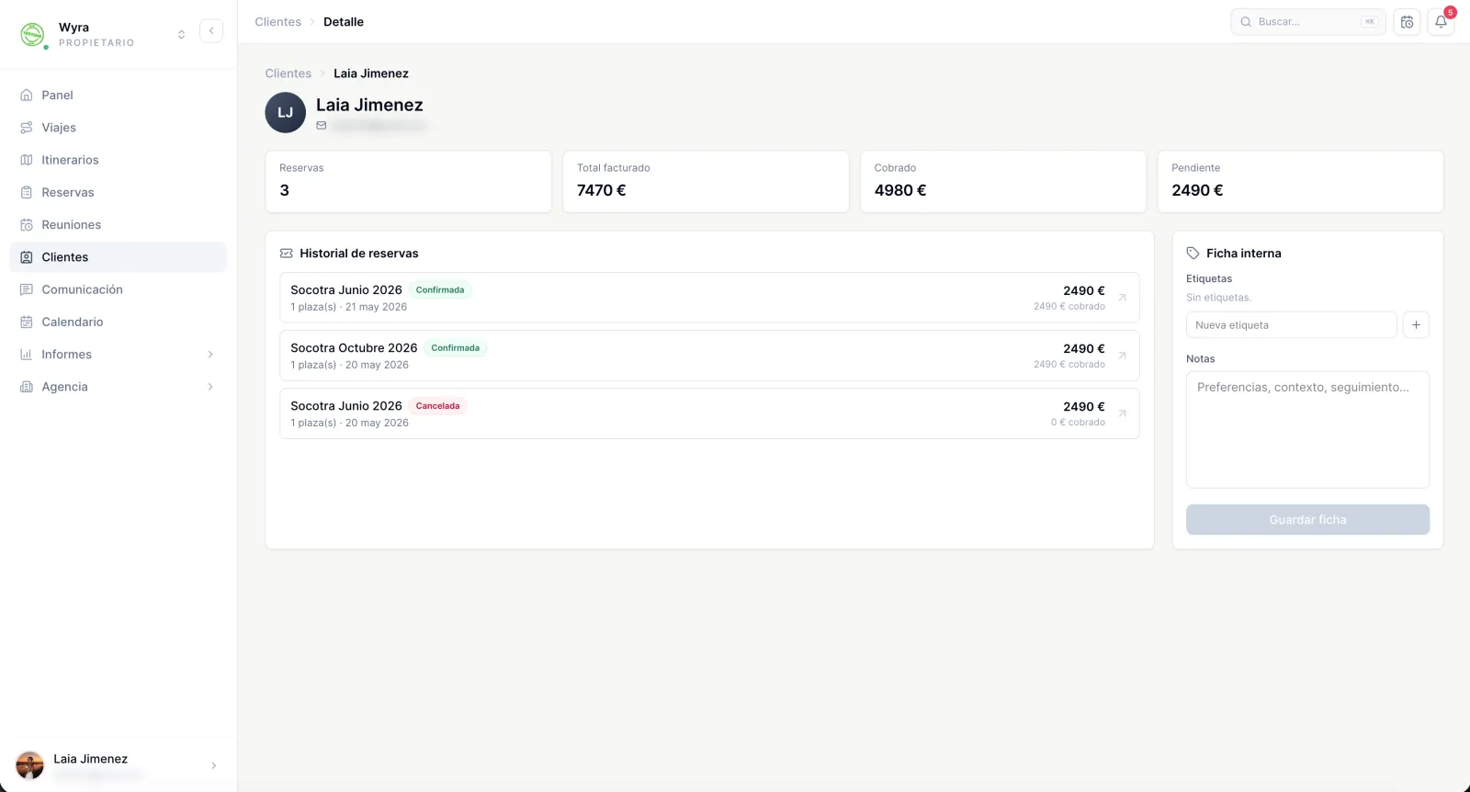This screenshot has width=1470, height=792.
Task: Click "Sin etiquetas." text
Action: tap(1218, 298)
